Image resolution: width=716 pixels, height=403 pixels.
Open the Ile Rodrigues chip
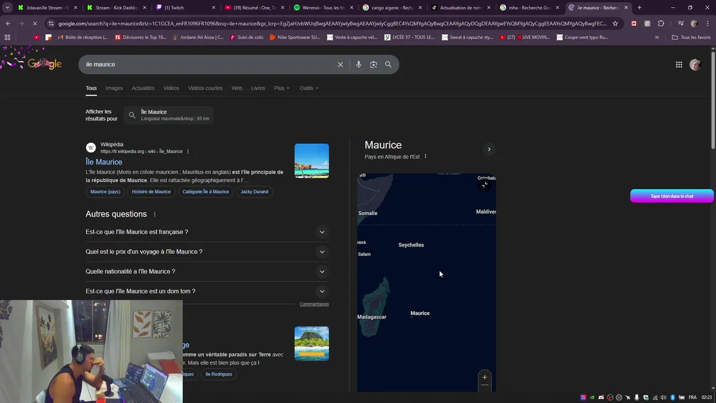pyautogui.click(x=219, y=374)
